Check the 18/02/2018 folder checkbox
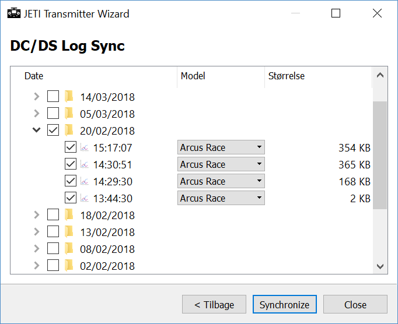 click(x=53, y=214)
